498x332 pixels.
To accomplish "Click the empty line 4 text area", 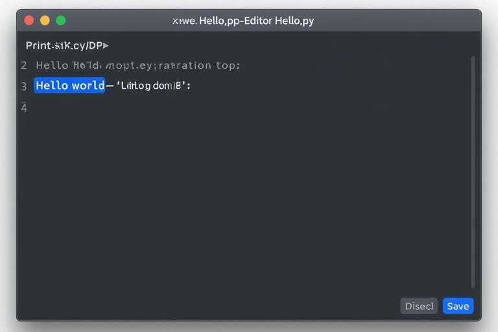I will click(x=130, y=108).
